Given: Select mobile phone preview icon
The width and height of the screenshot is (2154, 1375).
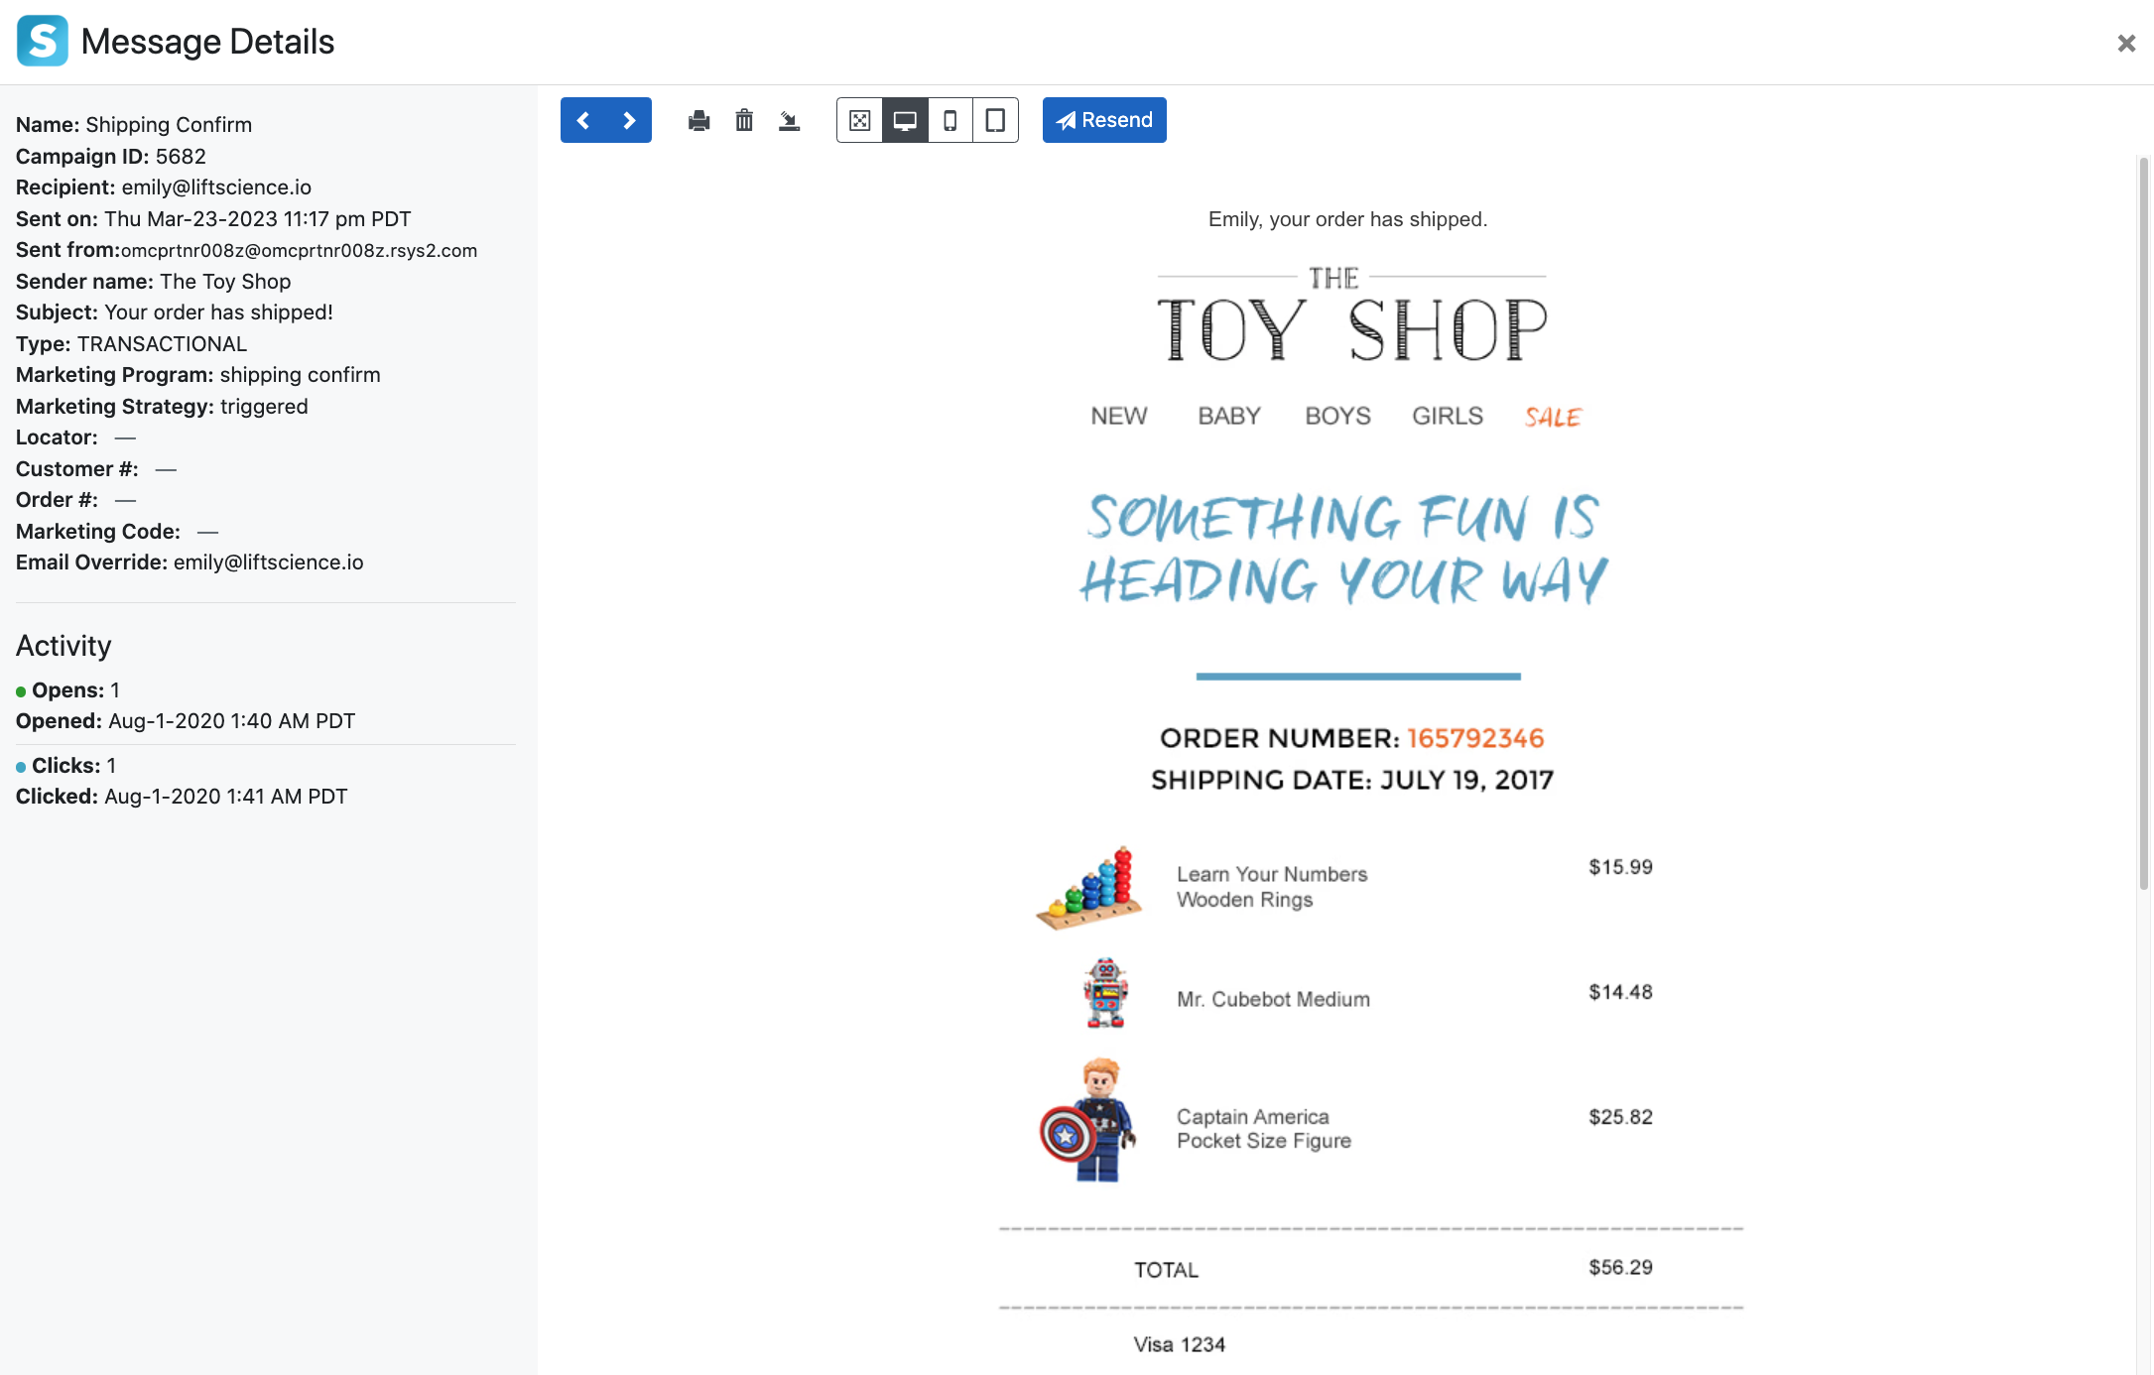Looking at the screenshot, I should point(950,120).
